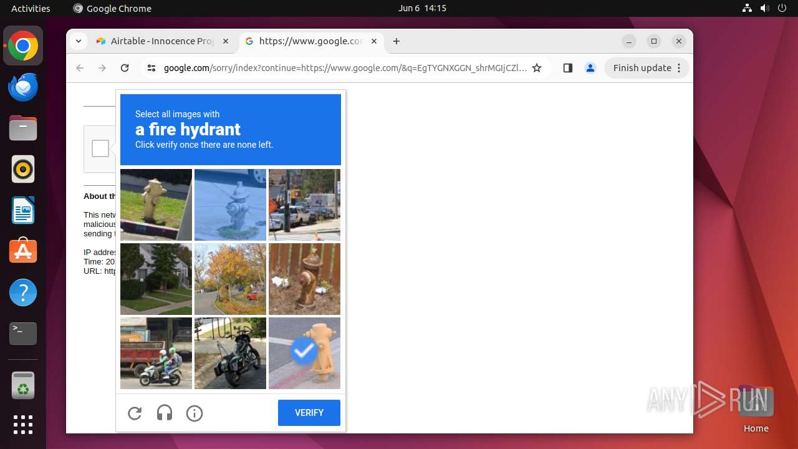Close the Airtable tab

tap(226, 41)
